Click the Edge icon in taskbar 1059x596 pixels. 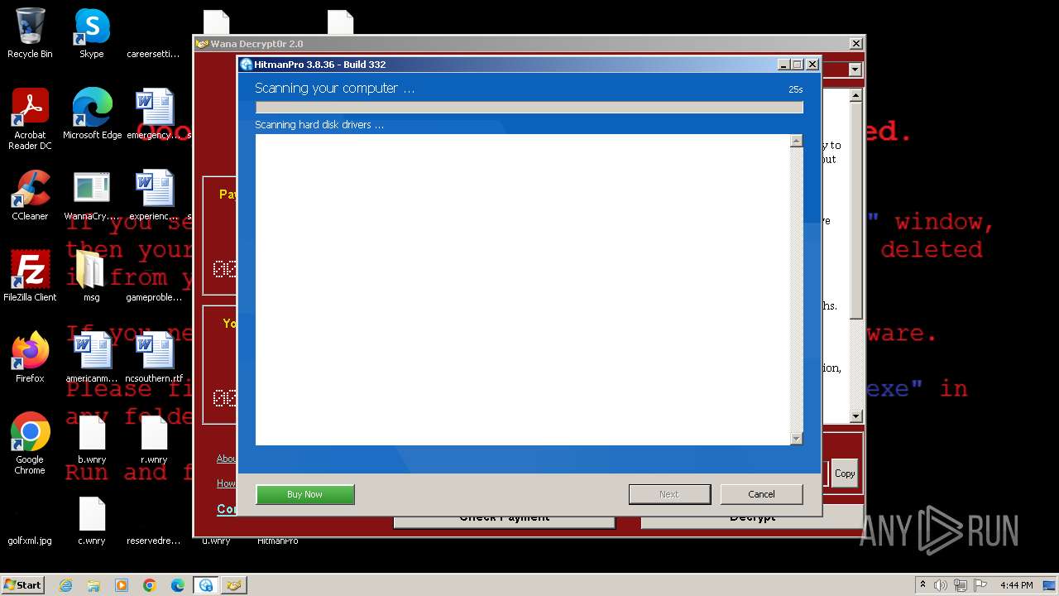[178, 585]
